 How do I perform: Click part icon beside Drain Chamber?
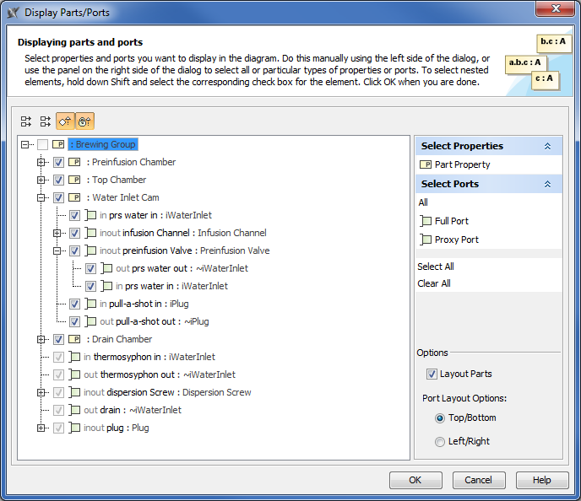coord(74,339)
